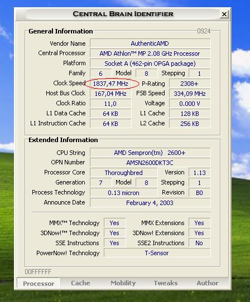
Task: Select the Clock Ratio value 11,0
Action: pos(110,104)
